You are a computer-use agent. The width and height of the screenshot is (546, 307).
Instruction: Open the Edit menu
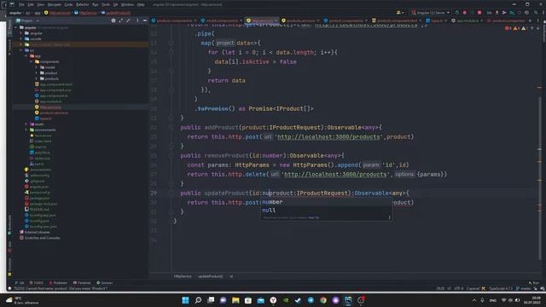point(31,4)
